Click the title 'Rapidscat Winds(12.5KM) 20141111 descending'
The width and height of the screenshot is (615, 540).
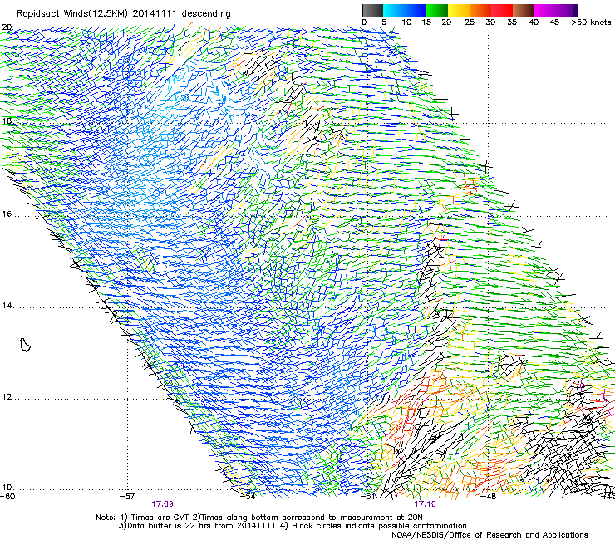point(124,14)
